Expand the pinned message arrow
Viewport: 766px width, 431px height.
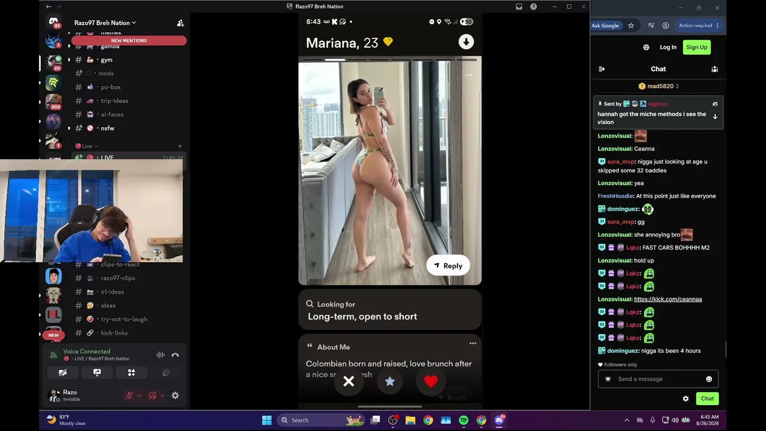(x=715, y=117)
